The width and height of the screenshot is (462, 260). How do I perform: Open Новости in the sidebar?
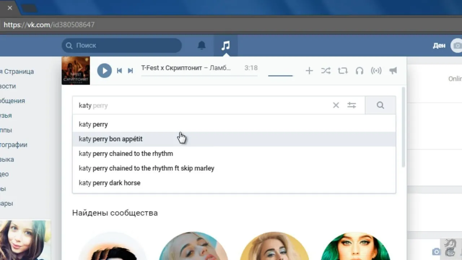tap(8, 86)
